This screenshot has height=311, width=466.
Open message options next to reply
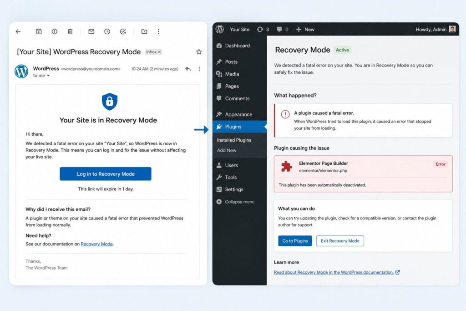pos(199,69)
